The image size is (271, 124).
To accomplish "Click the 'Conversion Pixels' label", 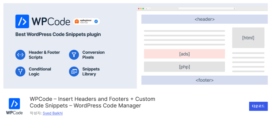I will tap(93, 55).
